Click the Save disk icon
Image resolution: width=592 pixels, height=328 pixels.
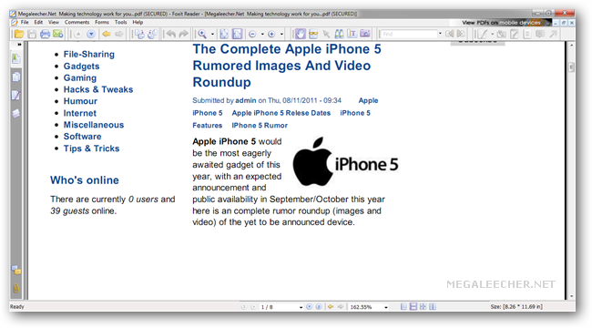[32, 34]
